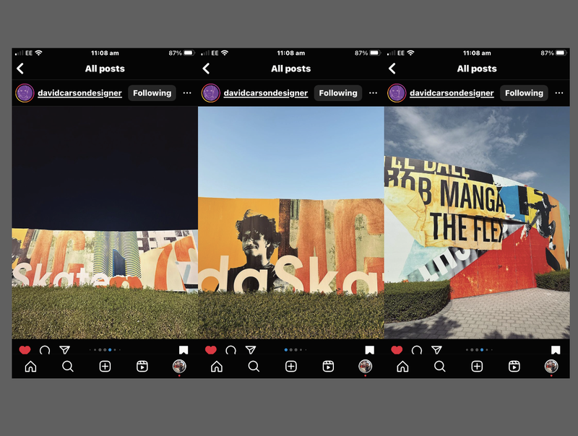
Task: Tap the back arrow in the left phone screenshot
Action: click(20, 69)
